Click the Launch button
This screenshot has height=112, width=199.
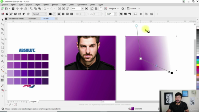(132, 9)
